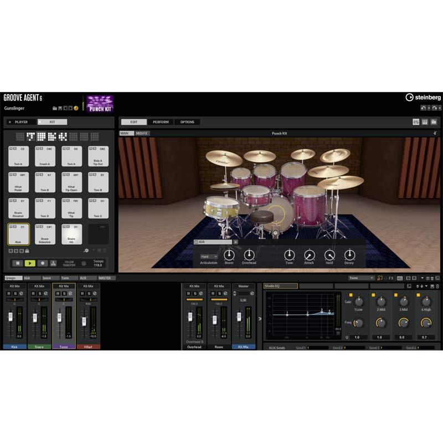This screenshot has height=443, width=443.
Task: Mute the Kick mixer channel
Action: tap(9, 293)
